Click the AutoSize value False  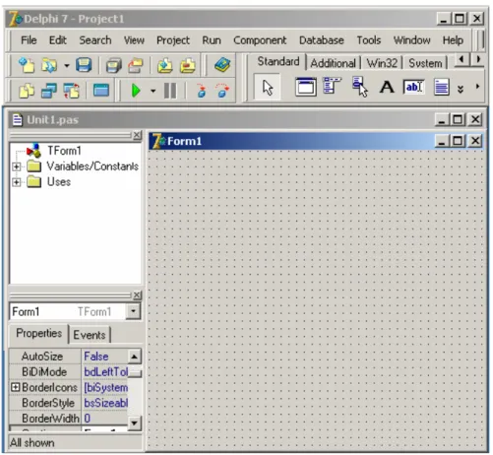(104, 357)
